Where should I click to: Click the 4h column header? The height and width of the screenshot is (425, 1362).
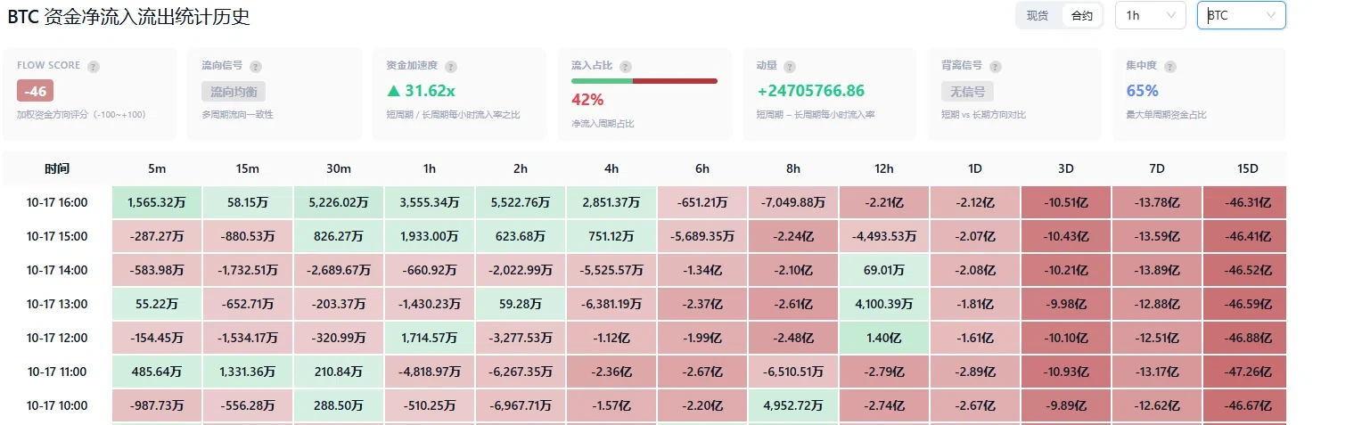tap(611, 168)
